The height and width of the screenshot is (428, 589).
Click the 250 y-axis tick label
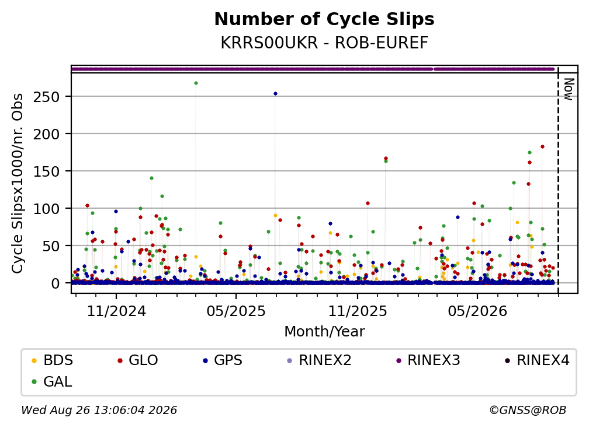[46, 97]
